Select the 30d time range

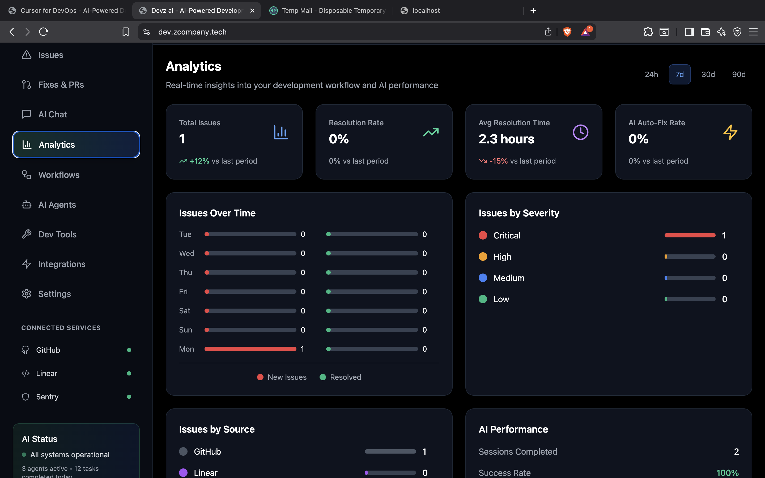click(708, 74)
